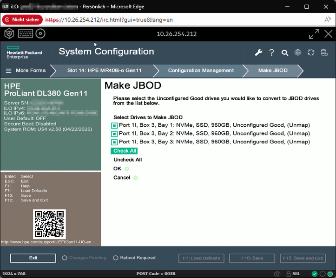Viewport: 336px width, 278px height.
Task: Click the SSL padlock icon
Action: [289, 274]
